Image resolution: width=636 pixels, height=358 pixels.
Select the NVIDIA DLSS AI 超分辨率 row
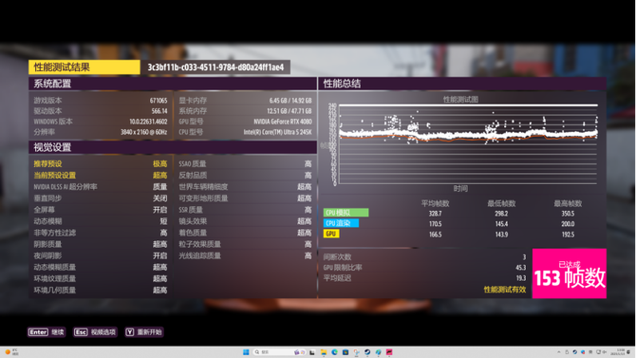[101, 187]
